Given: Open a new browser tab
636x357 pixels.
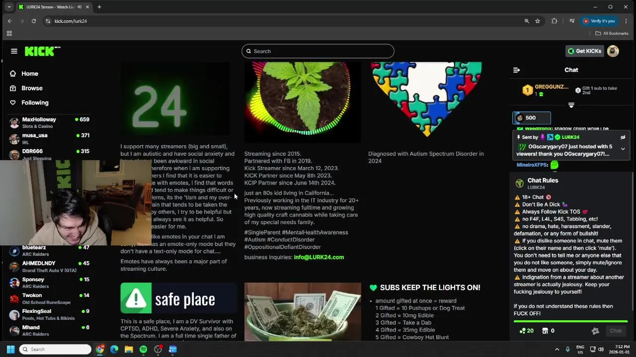Looking at the screenshot, I should [99, 7].
